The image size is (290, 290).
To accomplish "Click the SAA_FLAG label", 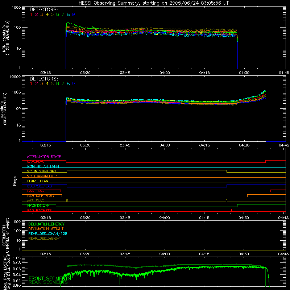I will click(x=36, y=191).
